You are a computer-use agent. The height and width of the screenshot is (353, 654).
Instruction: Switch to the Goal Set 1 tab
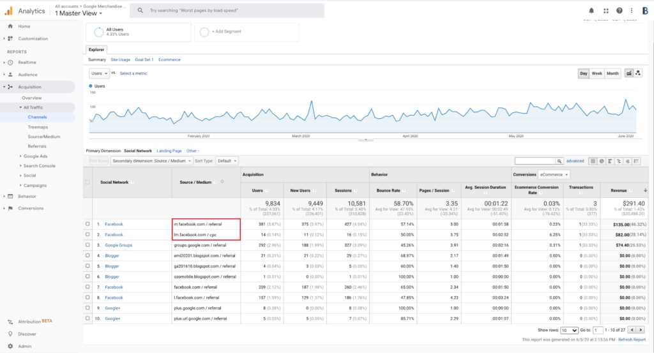tap(144, 59)
